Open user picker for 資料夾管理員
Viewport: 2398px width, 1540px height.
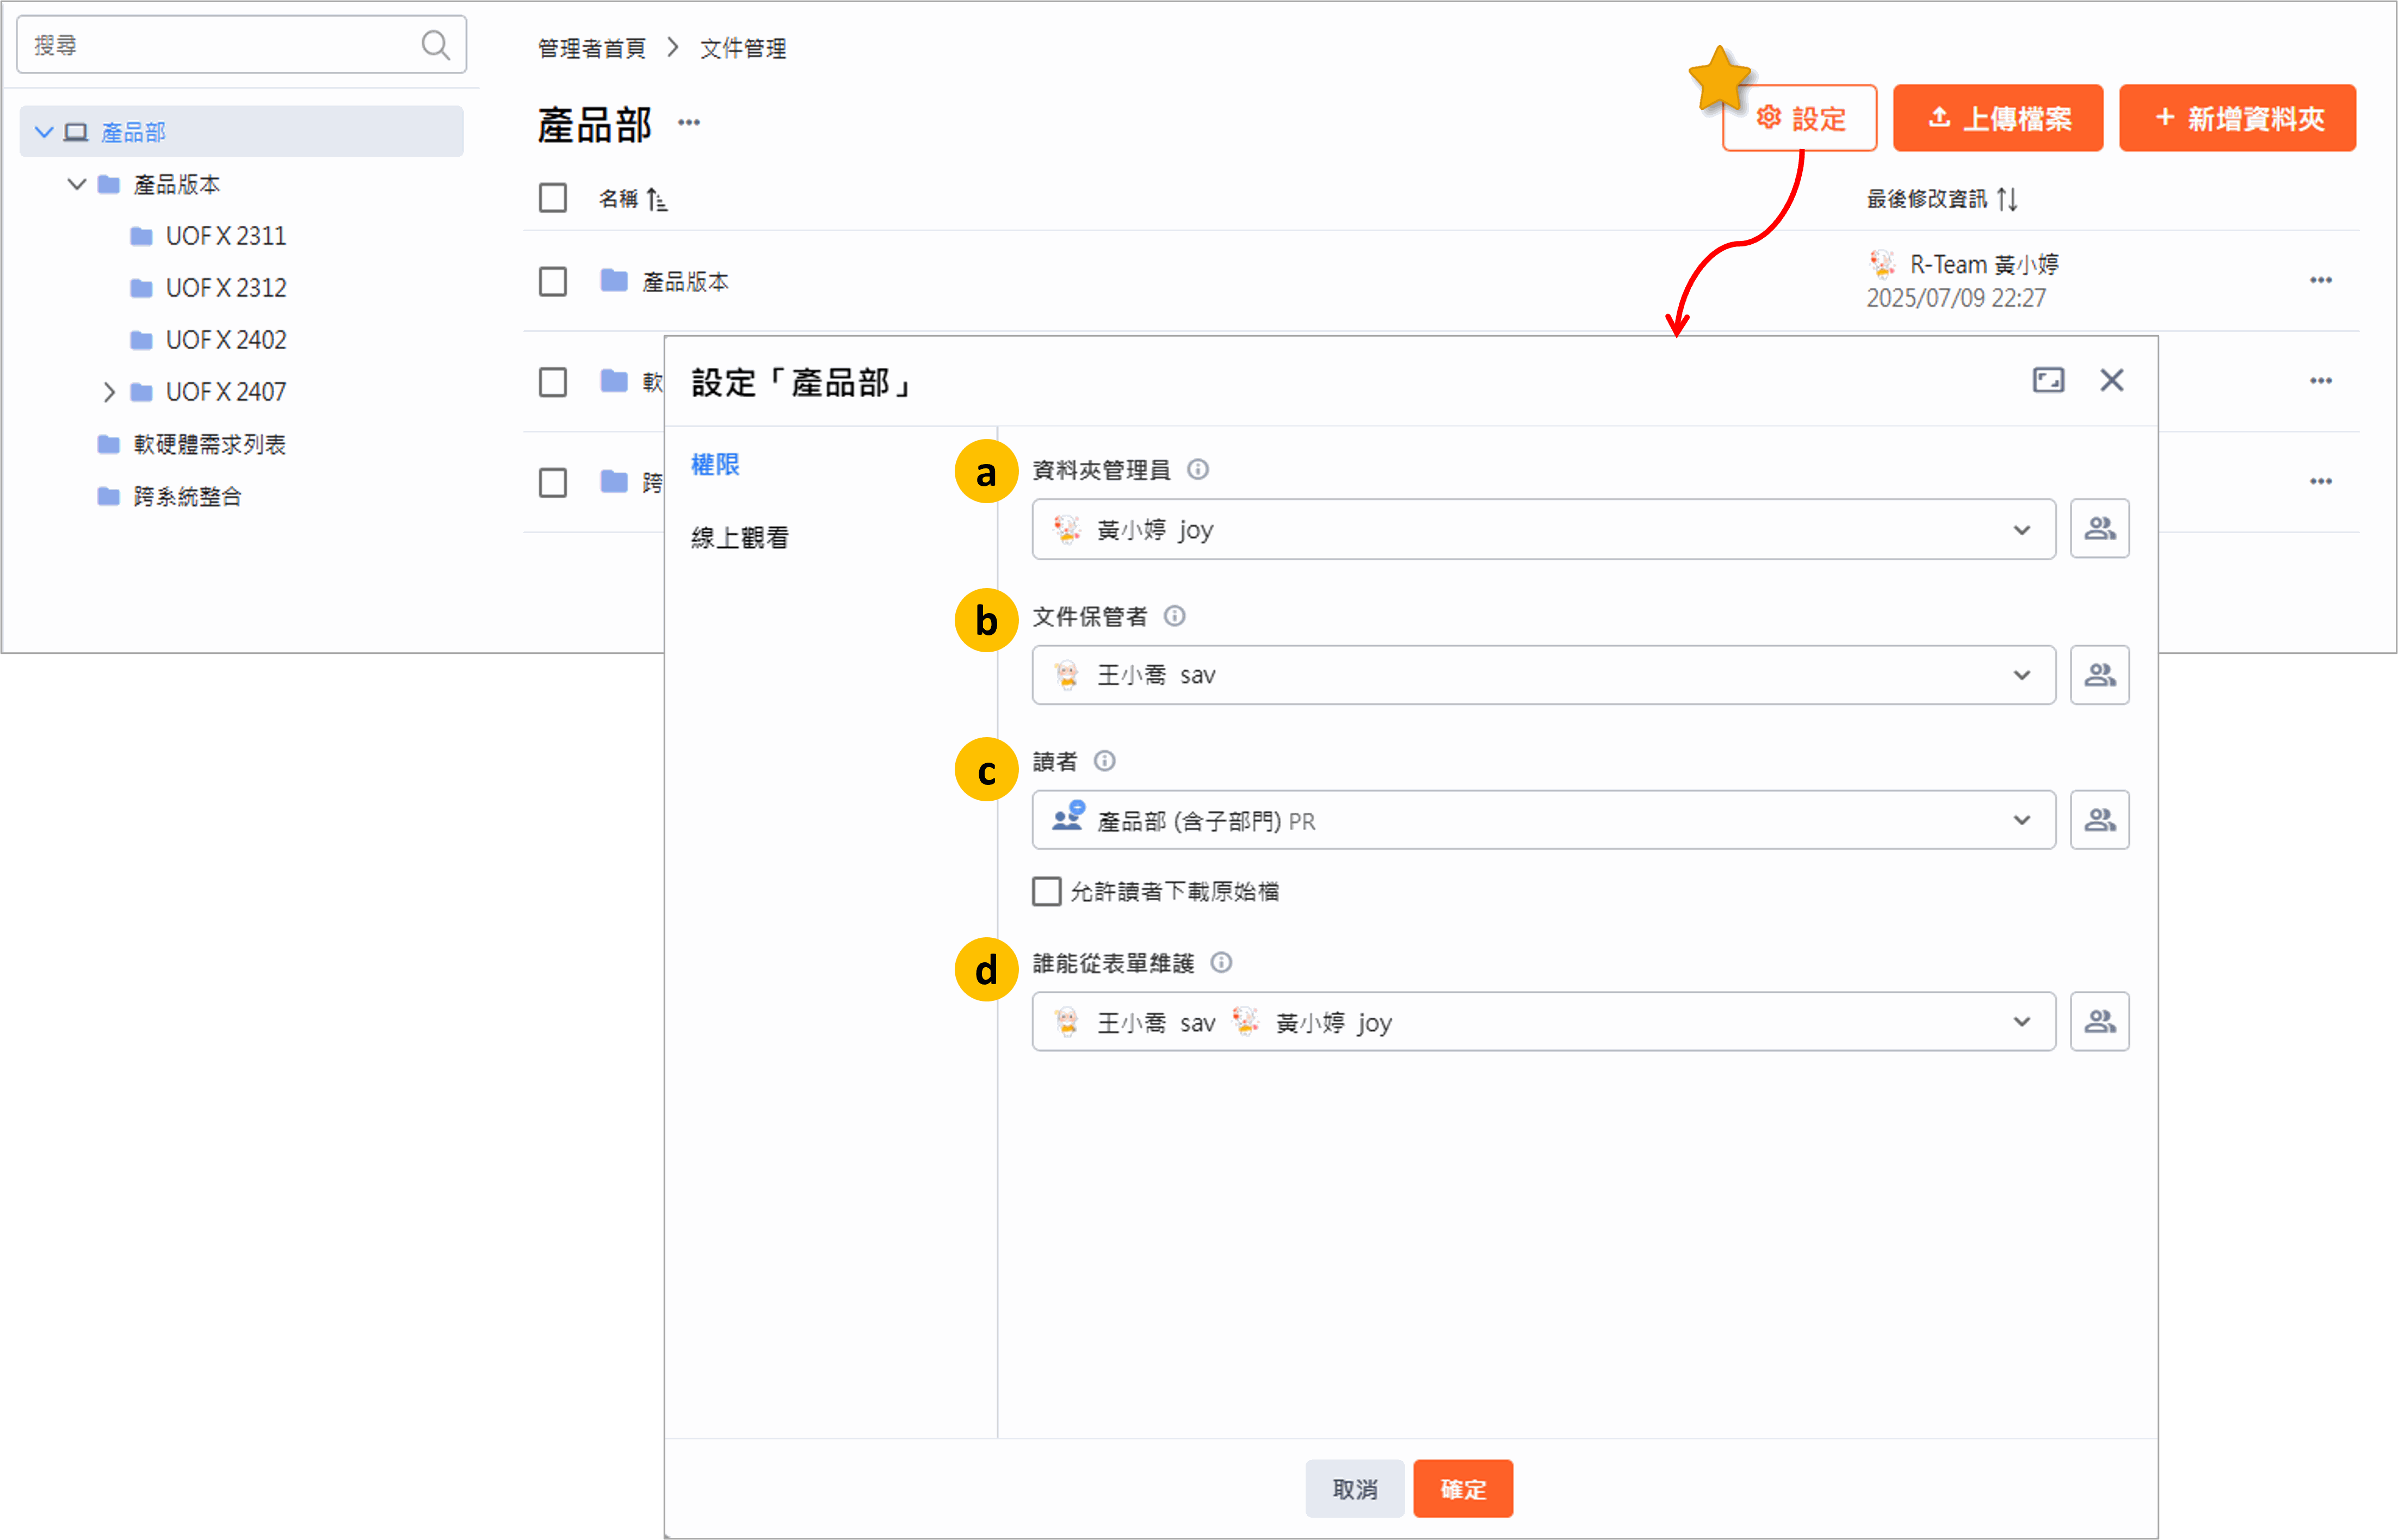pyautogui.click(x=2099, y=529)
